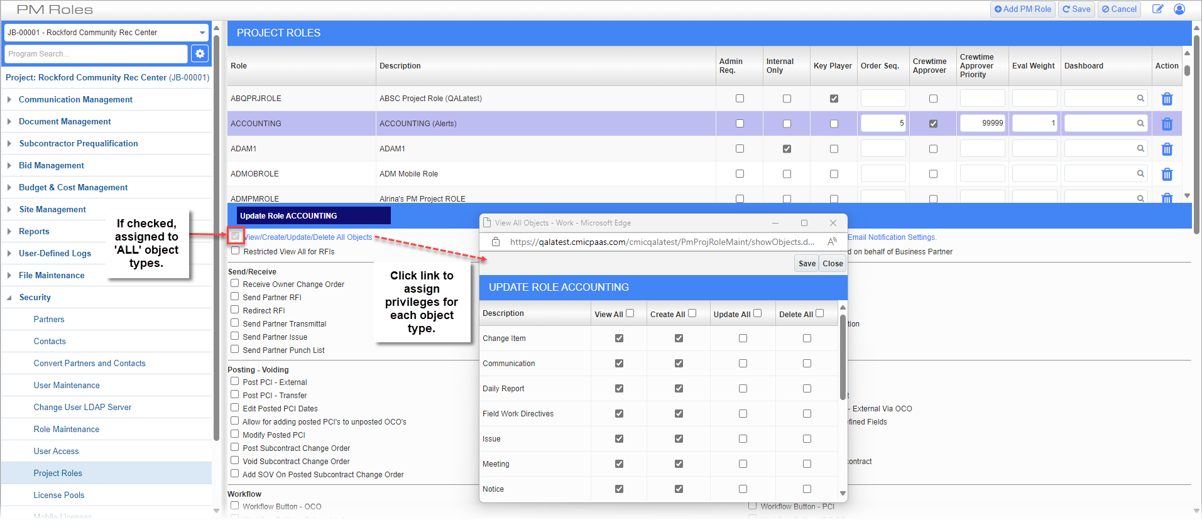Click the Add PM Role button
1202x520 pixels.
[x=1022, y=9]
